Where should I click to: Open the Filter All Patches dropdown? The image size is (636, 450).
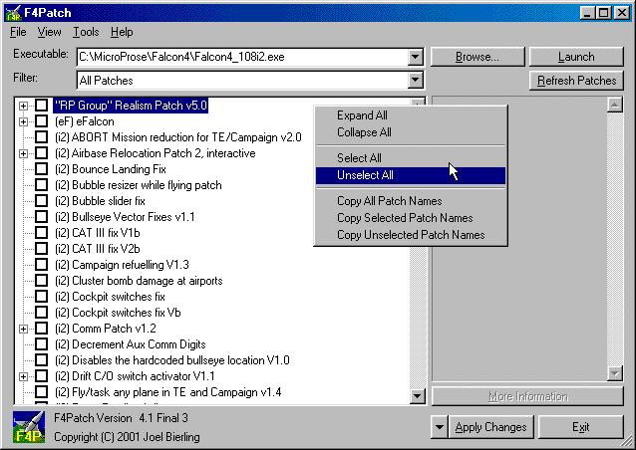(x=416, y=80)
